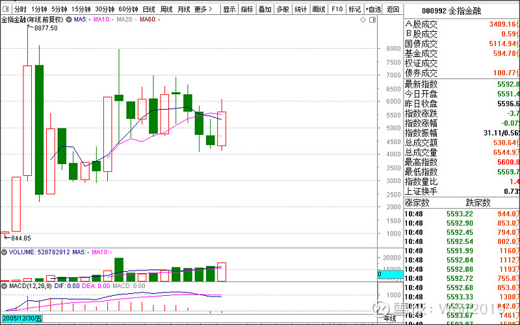Select the 1分钟 period tab
The height and width of the screenshot is (325, 520).
[39, 9]
